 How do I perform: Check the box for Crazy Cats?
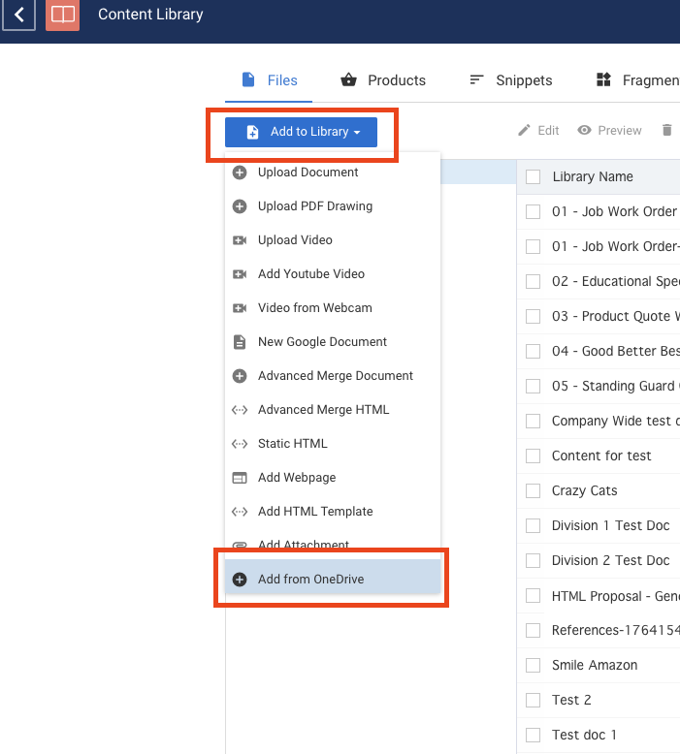click(x=533, y=490)
